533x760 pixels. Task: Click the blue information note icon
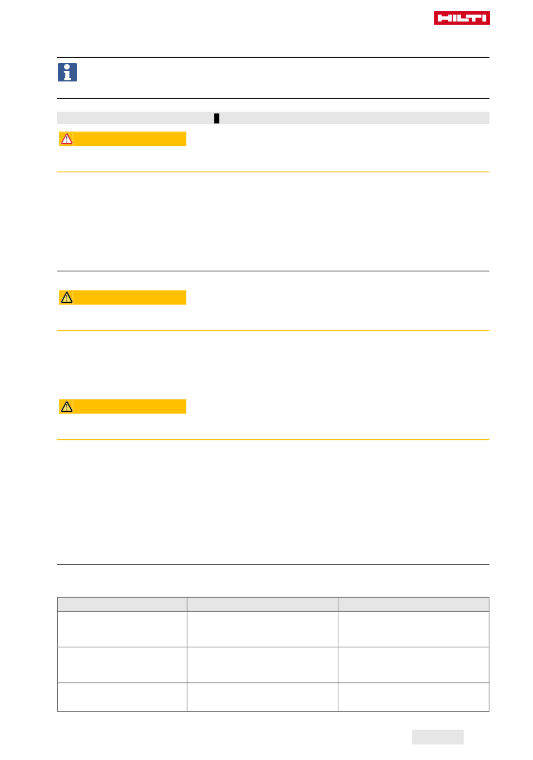[x=67, y=72]
